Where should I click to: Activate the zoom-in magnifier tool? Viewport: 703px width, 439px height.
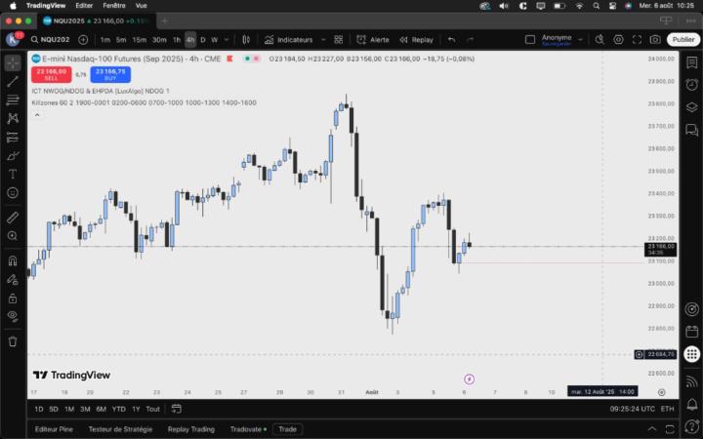(13, 236)
